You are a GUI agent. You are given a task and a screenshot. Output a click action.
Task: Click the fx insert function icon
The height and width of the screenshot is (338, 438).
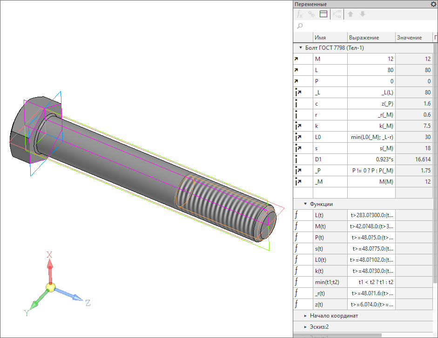300,14
